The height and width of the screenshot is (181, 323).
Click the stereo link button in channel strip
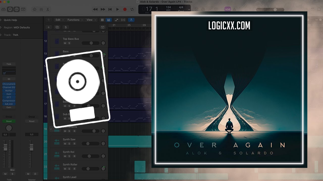[x=9, y=79]
